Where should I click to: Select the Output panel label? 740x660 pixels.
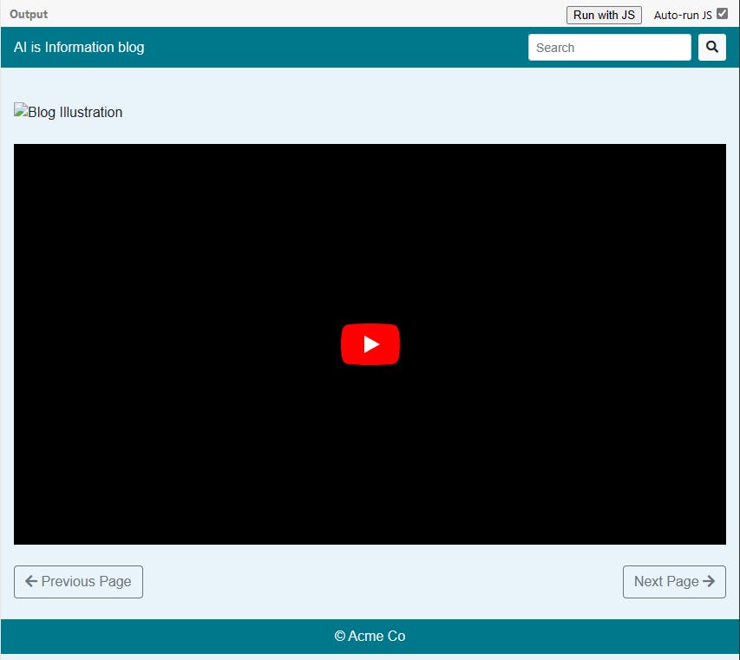(29, 14)
